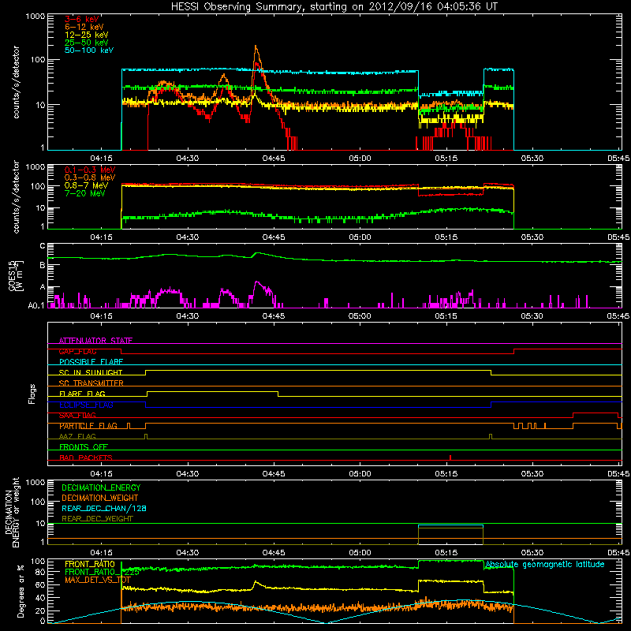Click the SC_TRANSMITTER flag label

(x=91, y=383)
